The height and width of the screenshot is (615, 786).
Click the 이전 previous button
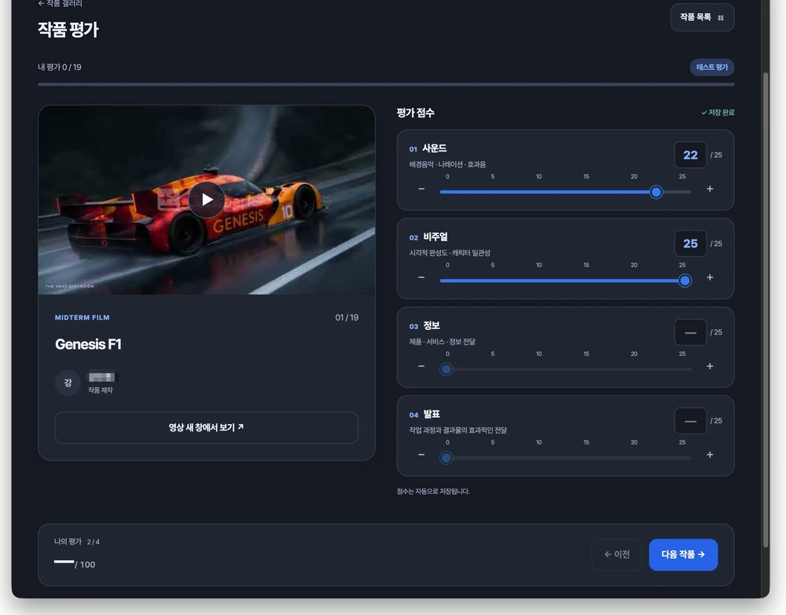pyautogui.click(x=616, y=555)
